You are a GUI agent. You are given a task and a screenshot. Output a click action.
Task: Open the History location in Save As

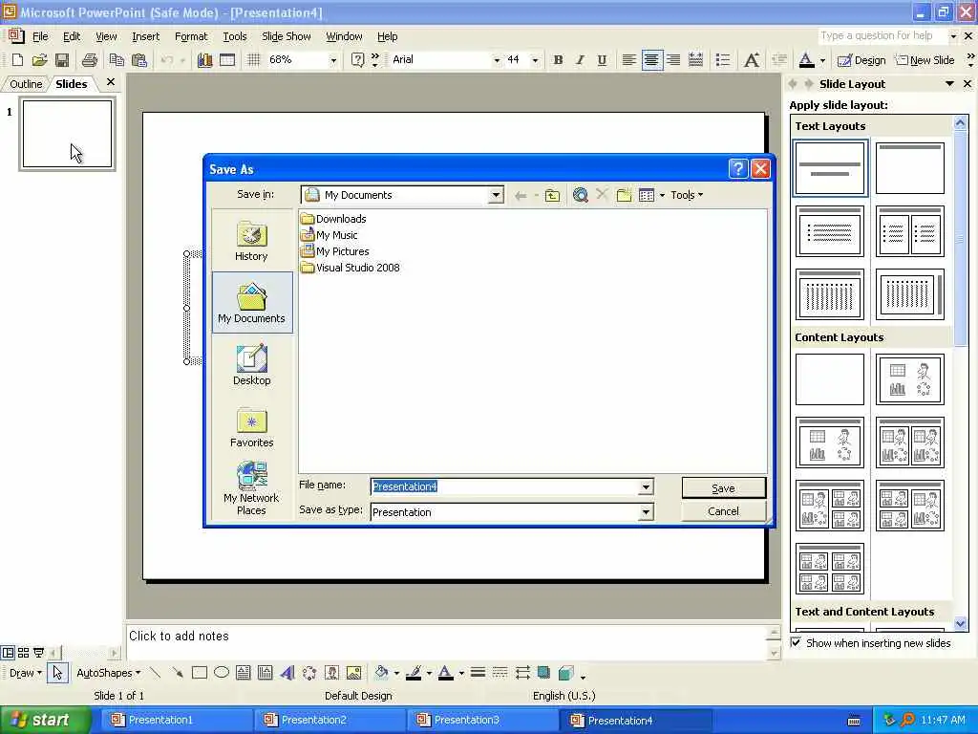(x=251, y=241)
